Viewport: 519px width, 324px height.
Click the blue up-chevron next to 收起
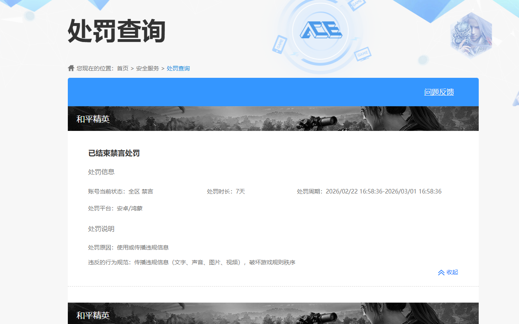pos(441,272)
